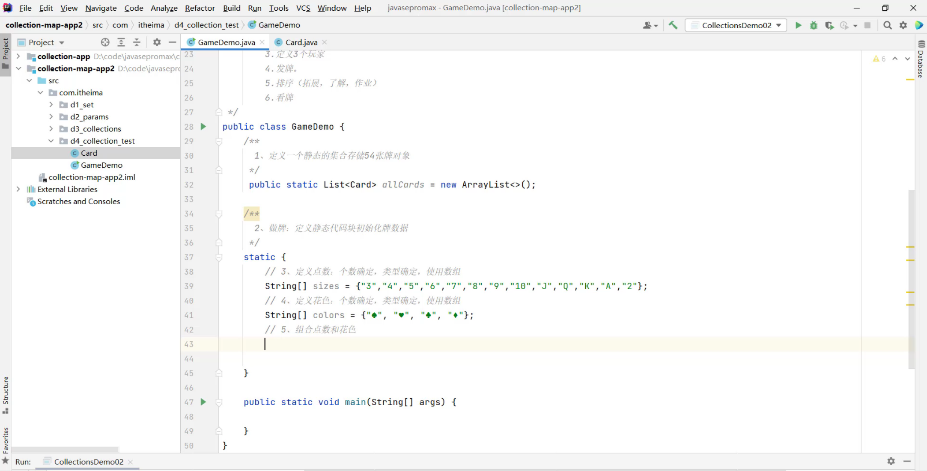927x471 pixels.
Task: Click the Build project hammer icon
Action: click(x=673, y=25)
